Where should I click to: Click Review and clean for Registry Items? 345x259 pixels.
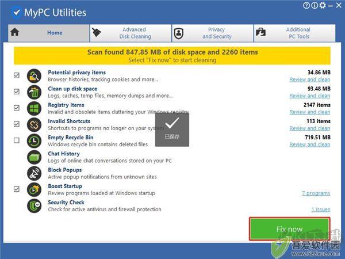pos(309,112)
